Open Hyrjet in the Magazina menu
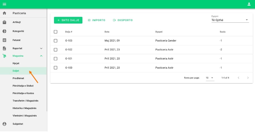Viewport: 255px width, 140px height. click(x=16, y=63)
